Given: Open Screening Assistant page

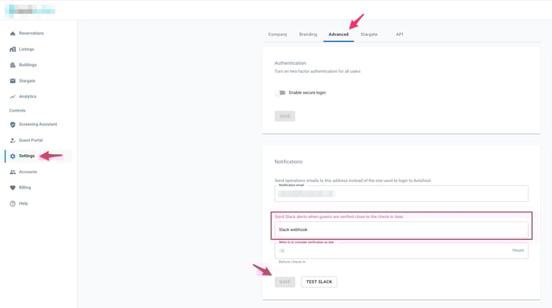Looking at the screenshot, I should [38, 124].
